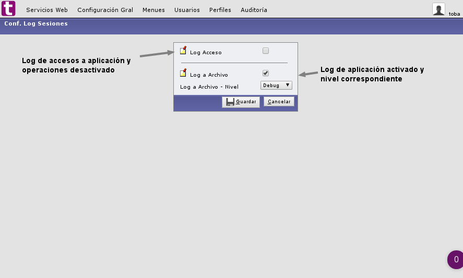Click the Log Acceso label

pyautogui.click(x=206, y=53)
